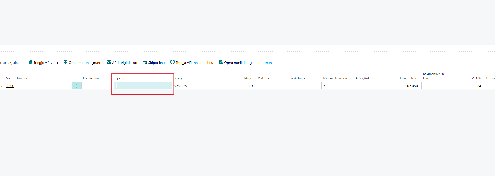This screenshot has height=176, width=495.
Task: Open the item number 1000 link
Action: (10, 86)
